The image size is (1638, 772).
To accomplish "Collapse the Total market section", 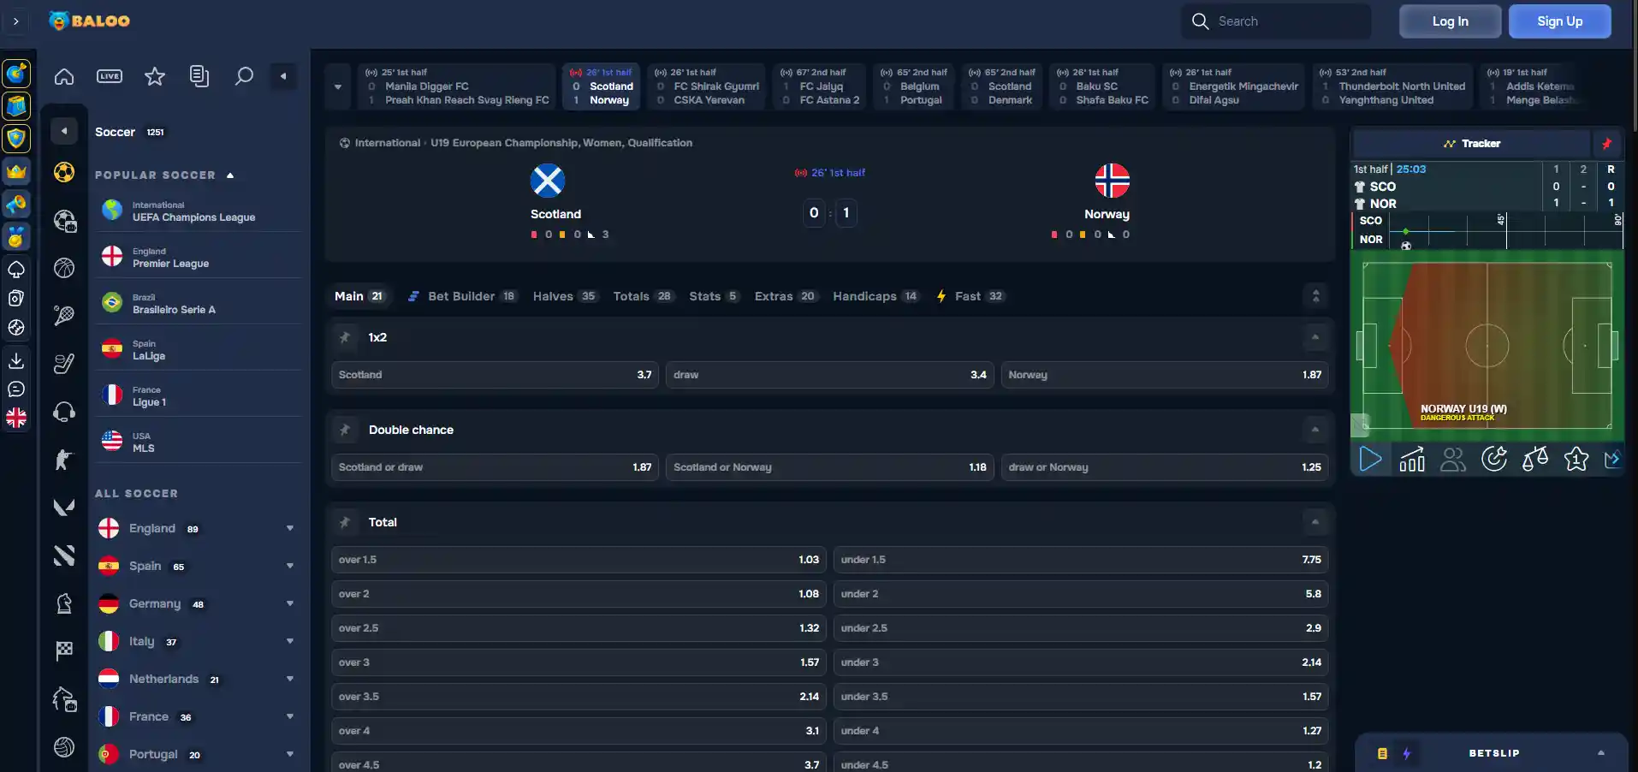I will [1315, 522].
